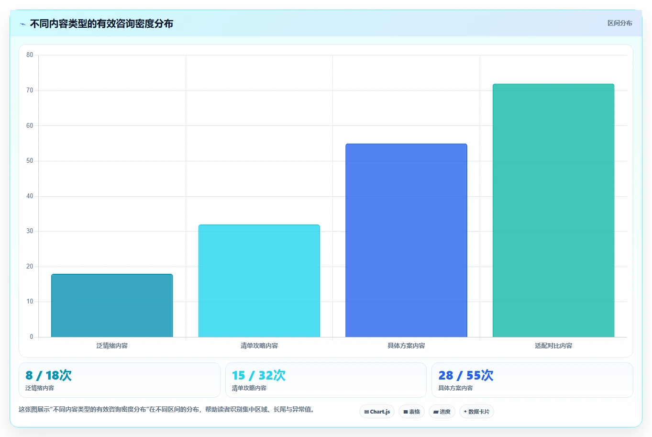This screenshot has width=652, height=437.
Task: Click the lightning icon beside the chart title
Action: click(22, 24)
